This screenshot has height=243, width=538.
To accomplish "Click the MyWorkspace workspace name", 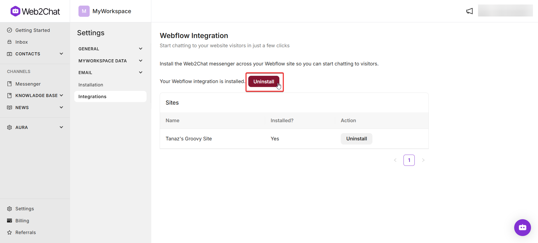I will click(112, 11).
